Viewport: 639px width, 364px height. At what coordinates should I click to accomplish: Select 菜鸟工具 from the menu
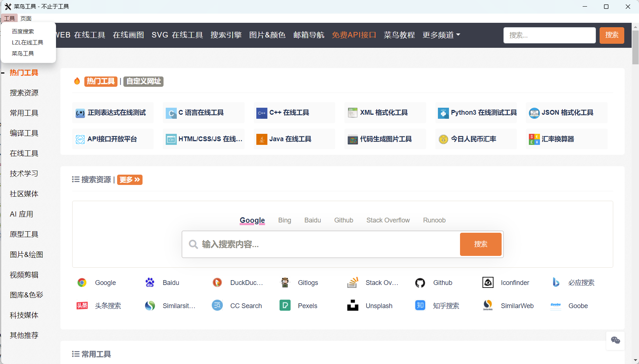(x=23, y=54)
